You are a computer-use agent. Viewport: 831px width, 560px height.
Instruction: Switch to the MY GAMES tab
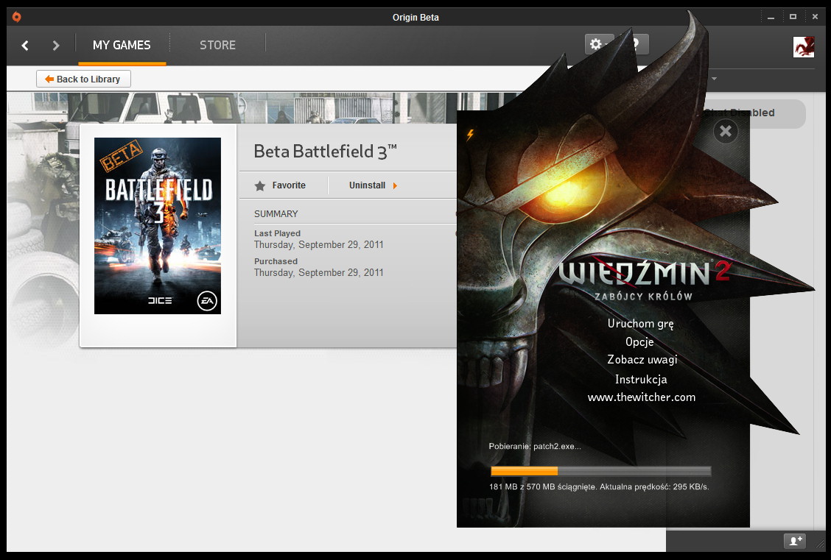pos(122,46)
